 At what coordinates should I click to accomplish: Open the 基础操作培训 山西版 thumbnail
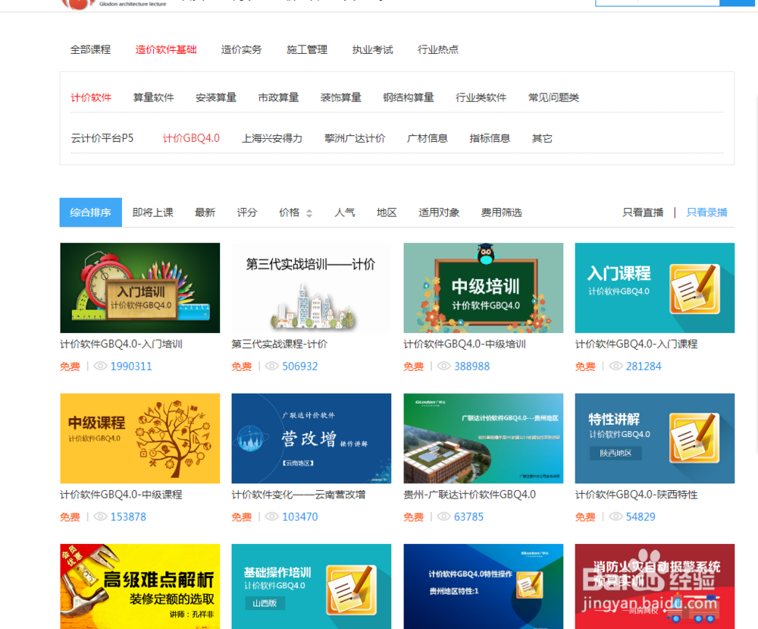point(312,587)
